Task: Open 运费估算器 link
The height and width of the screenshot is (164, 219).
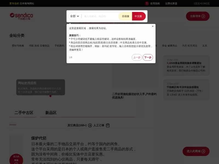Action: pos(171,4)
